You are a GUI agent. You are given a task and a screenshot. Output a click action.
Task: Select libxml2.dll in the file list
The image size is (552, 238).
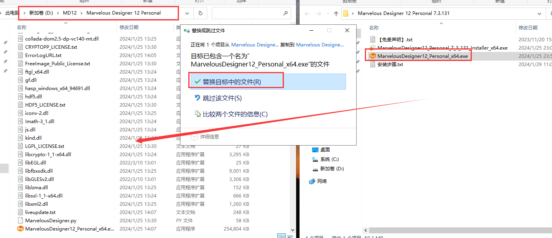point(37,204)
